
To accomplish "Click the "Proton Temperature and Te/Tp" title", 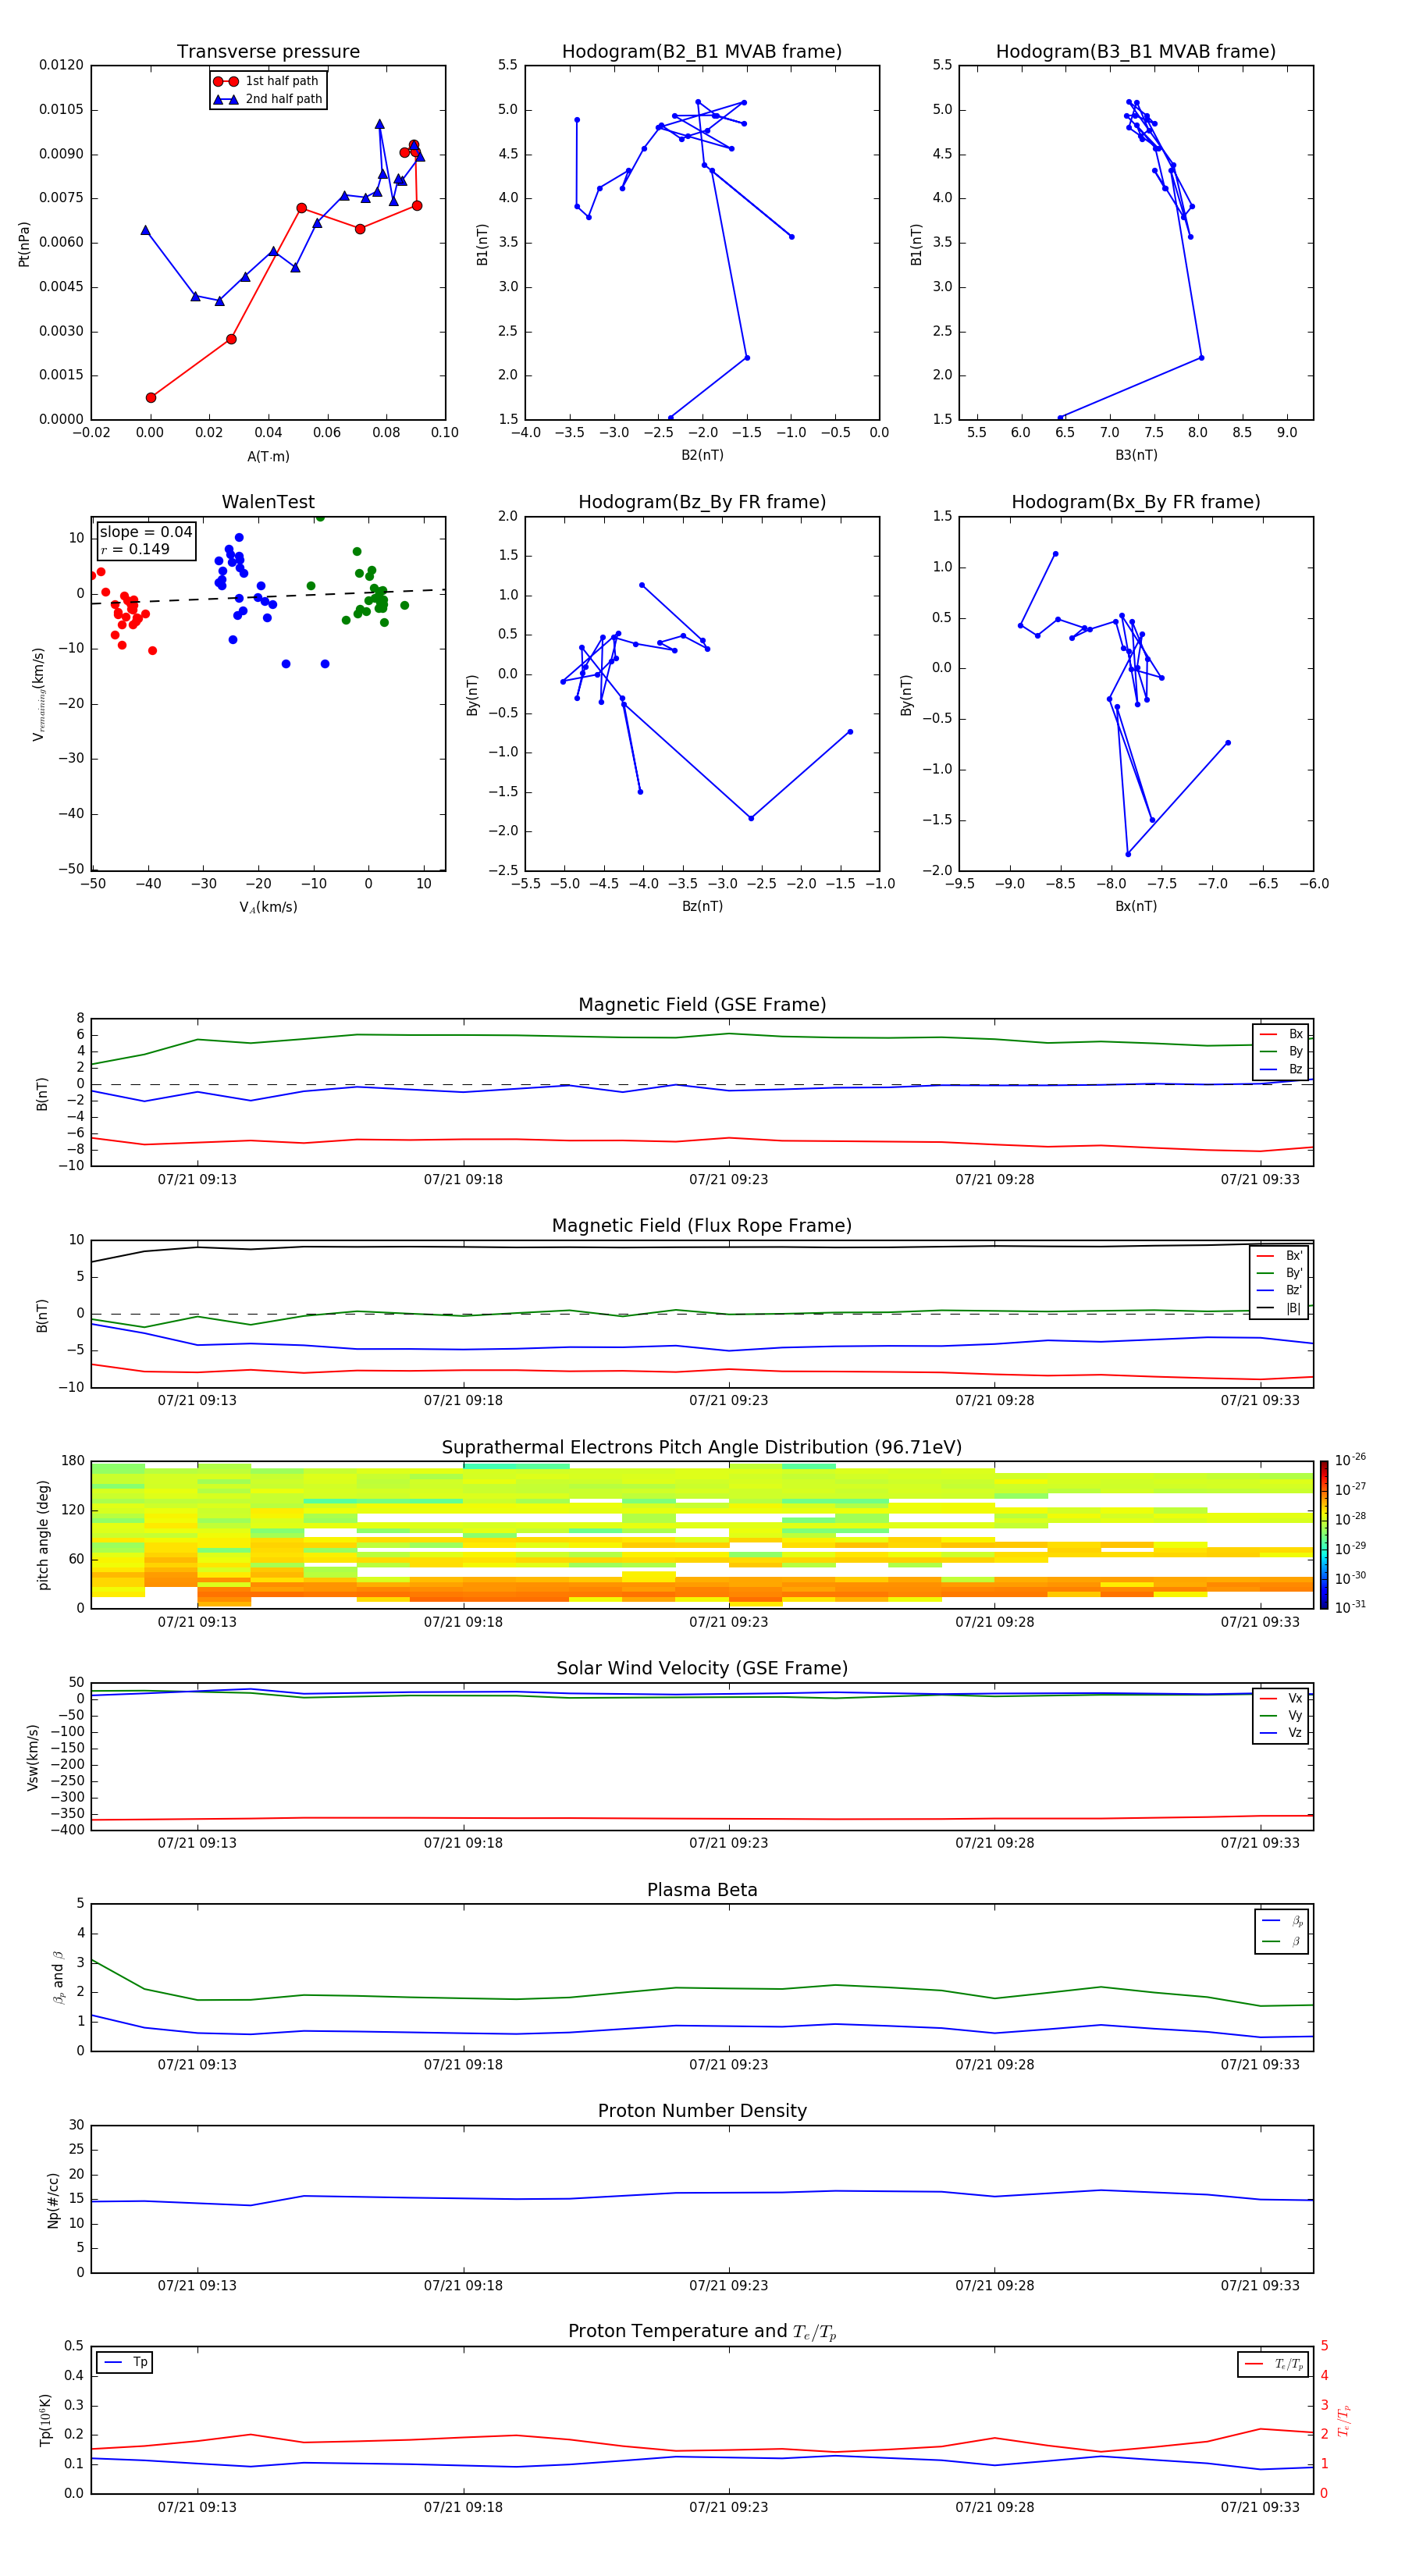I will pos(702,2332).
